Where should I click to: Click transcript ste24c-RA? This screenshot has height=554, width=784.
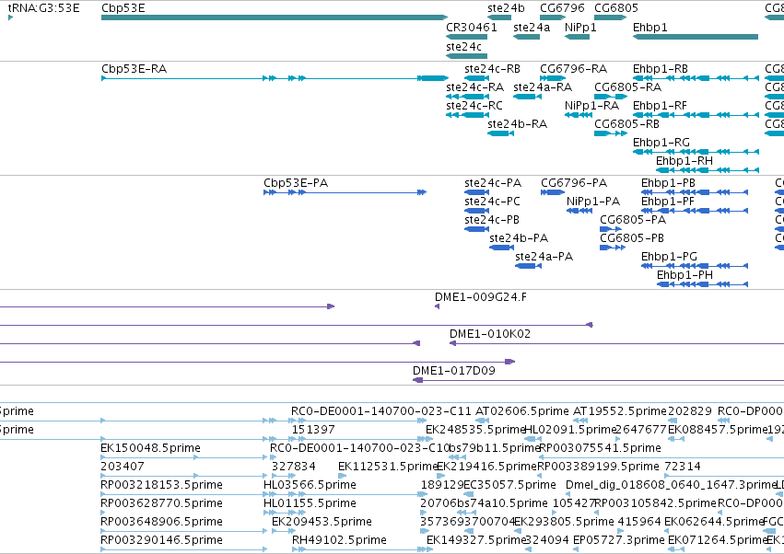point(467,97)
